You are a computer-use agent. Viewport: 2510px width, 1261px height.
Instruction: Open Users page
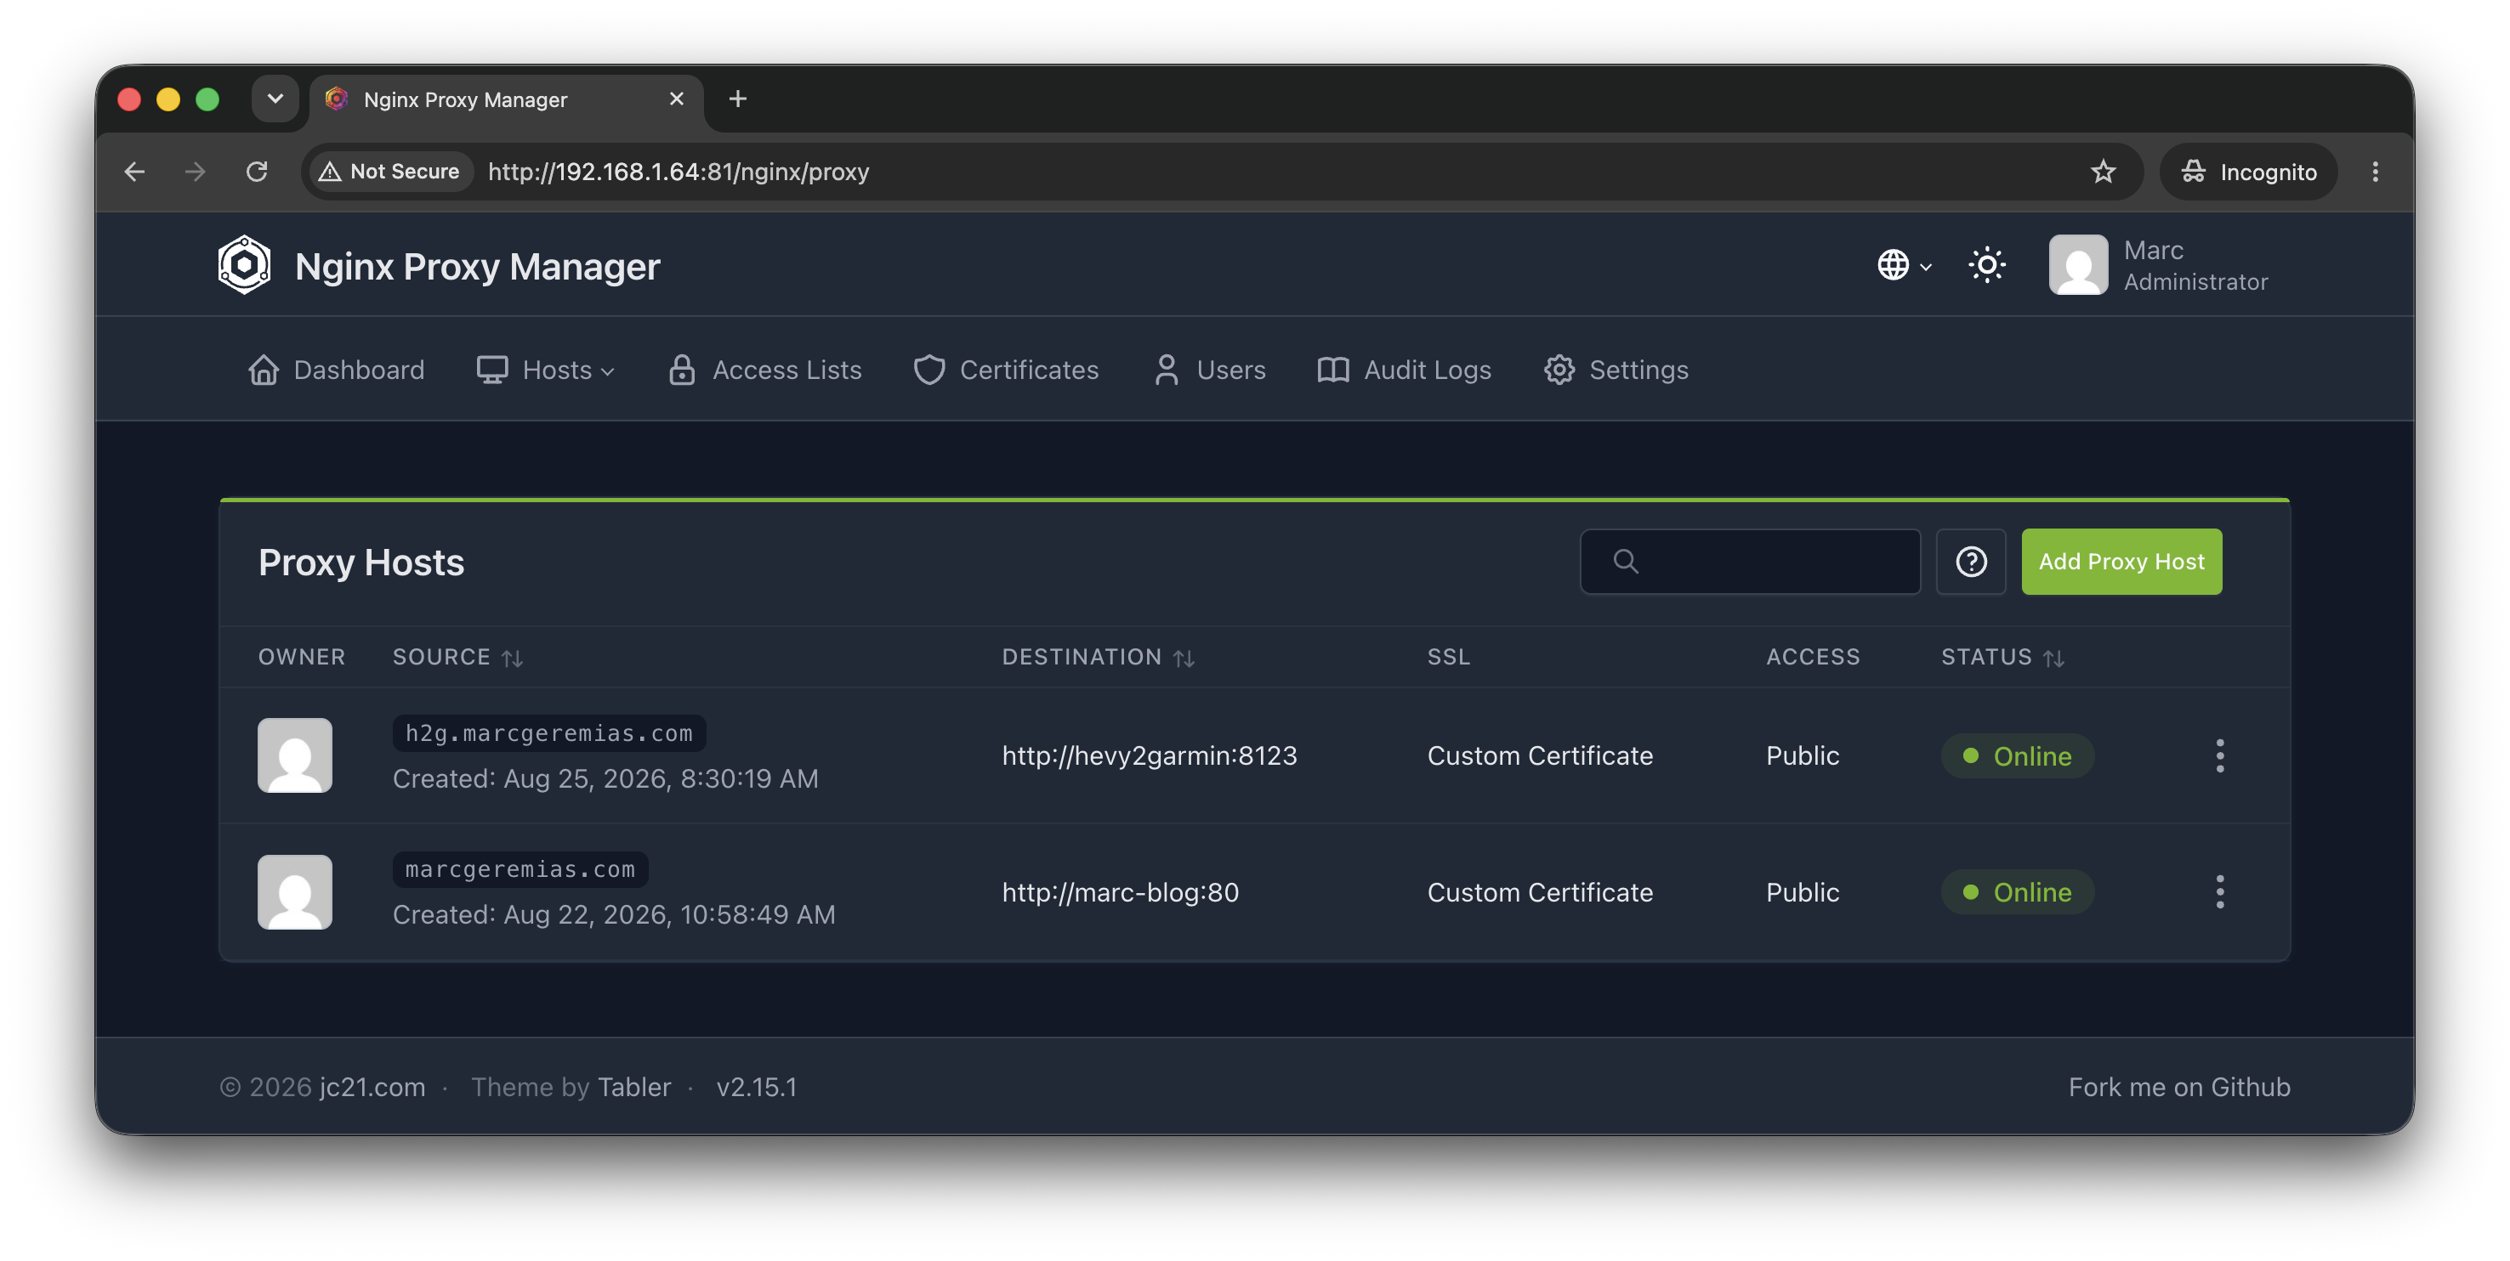point(1209,370)
